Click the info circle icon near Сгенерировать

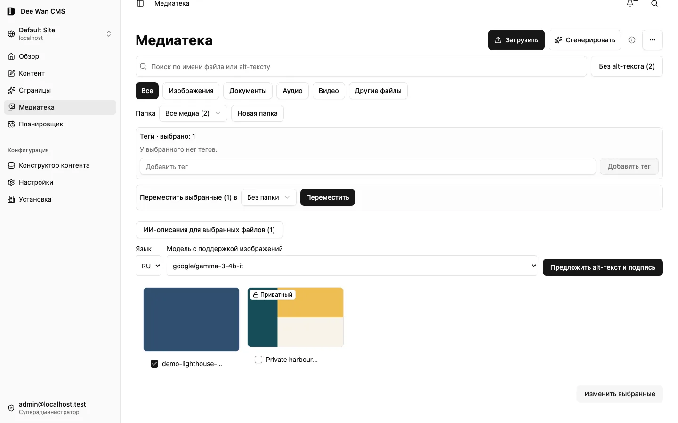(632, 40)
